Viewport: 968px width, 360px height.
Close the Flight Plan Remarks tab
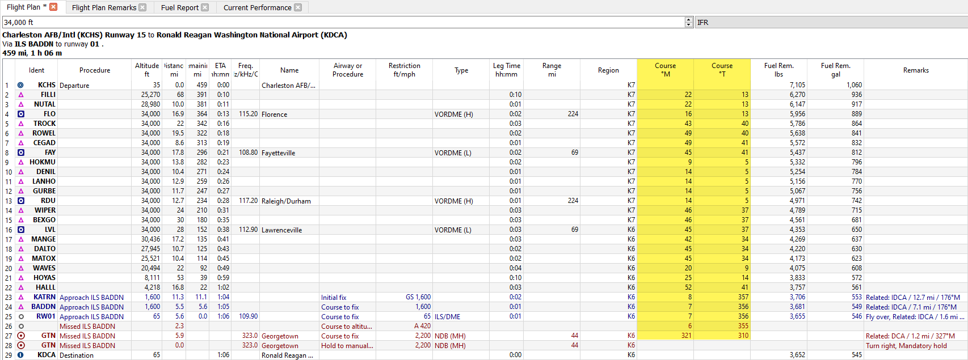point(142,7)
